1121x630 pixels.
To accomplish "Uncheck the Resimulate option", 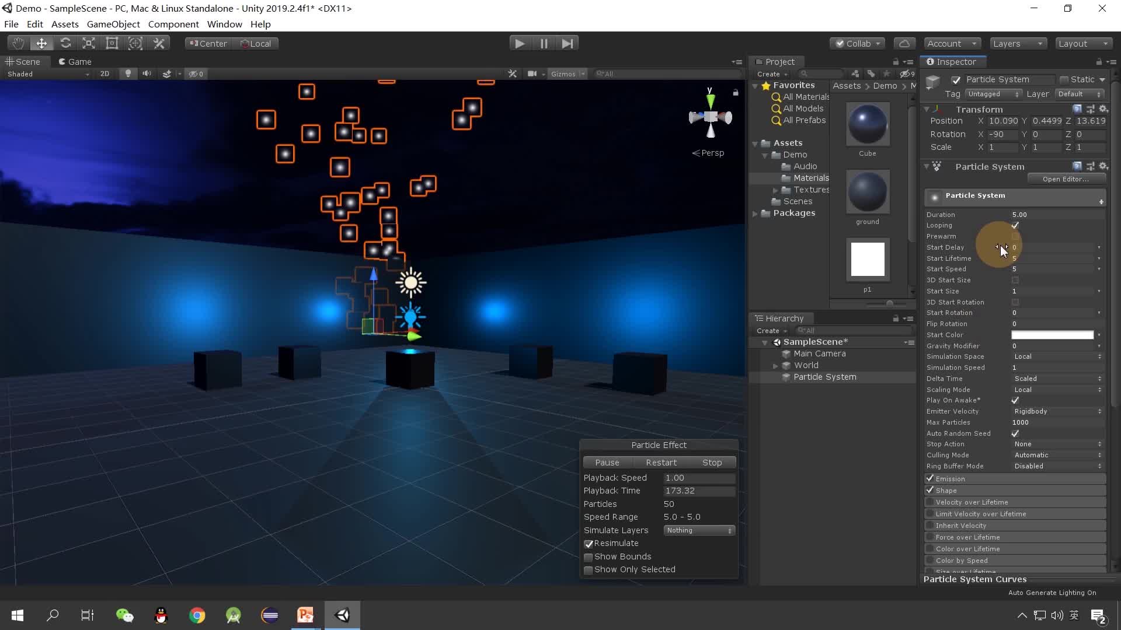I will [589, 544].
